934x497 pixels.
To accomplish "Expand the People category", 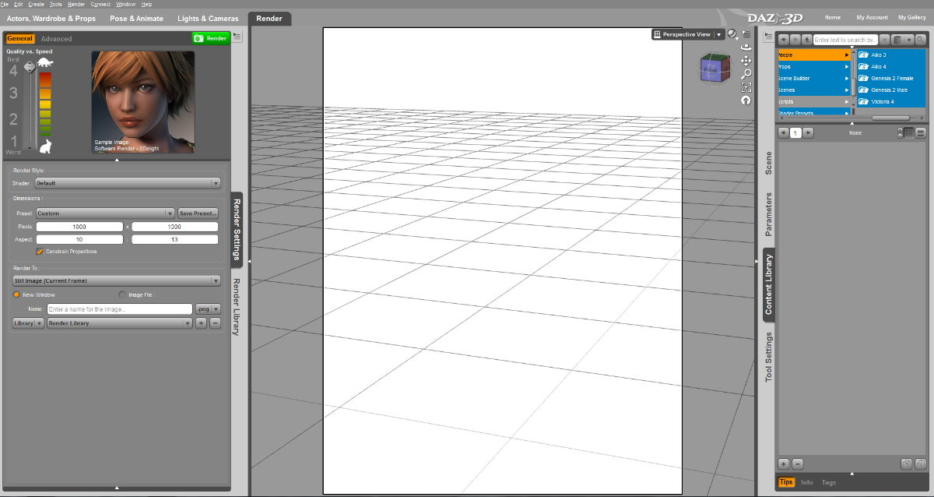I will point(814,55).
